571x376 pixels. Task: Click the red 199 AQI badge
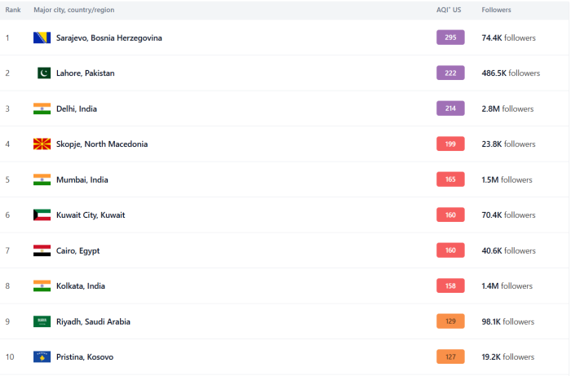(450, 144)
